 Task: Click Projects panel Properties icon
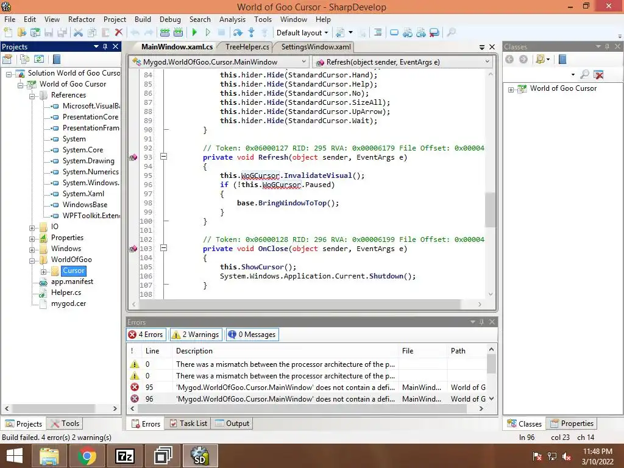point(7,60)
